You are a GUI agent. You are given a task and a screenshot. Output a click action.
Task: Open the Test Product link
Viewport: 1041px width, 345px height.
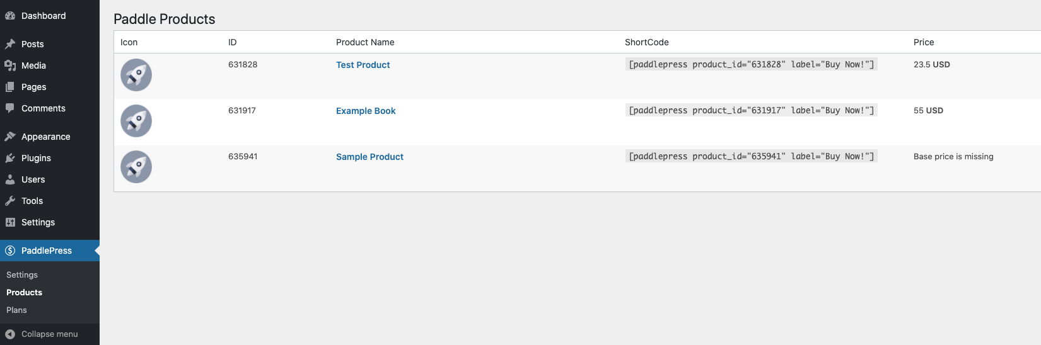pos(363,65)
